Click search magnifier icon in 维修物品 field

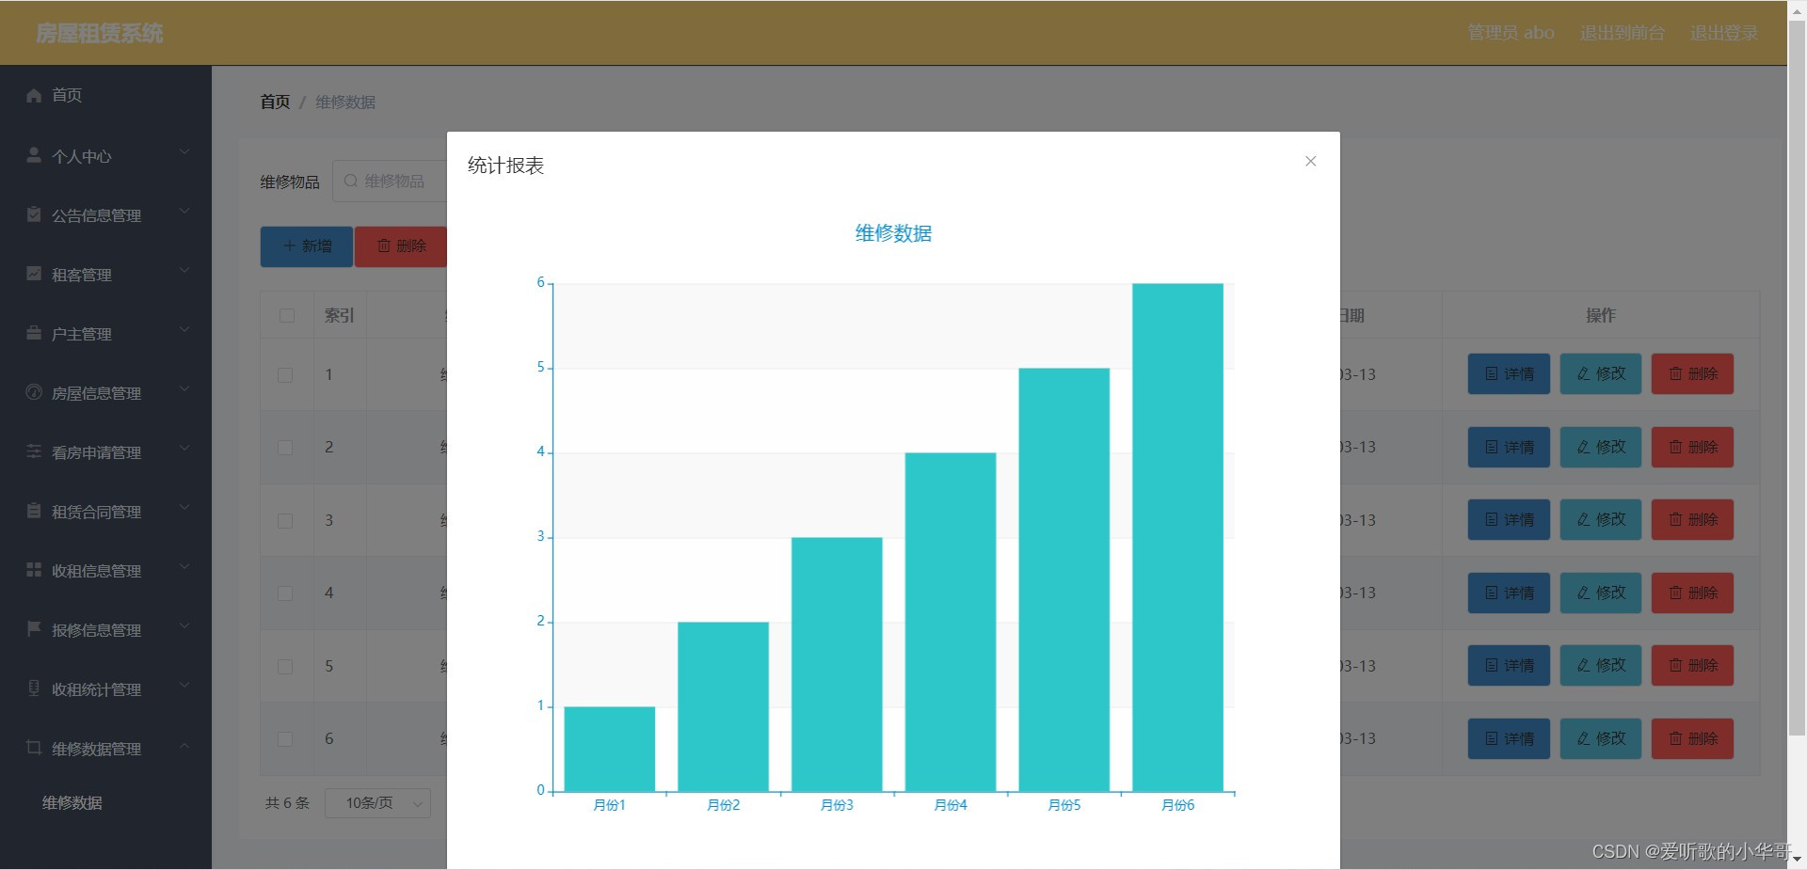coord(351,181)
